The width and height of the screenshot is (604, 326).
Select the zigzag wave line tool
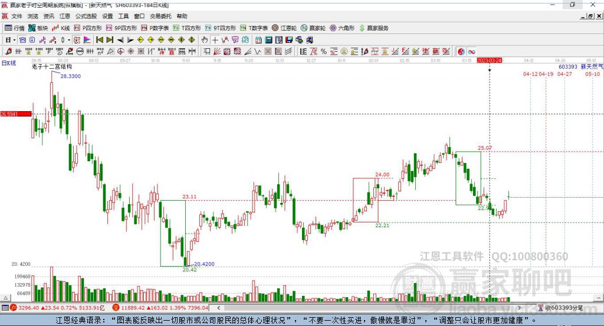click(257, 52)
